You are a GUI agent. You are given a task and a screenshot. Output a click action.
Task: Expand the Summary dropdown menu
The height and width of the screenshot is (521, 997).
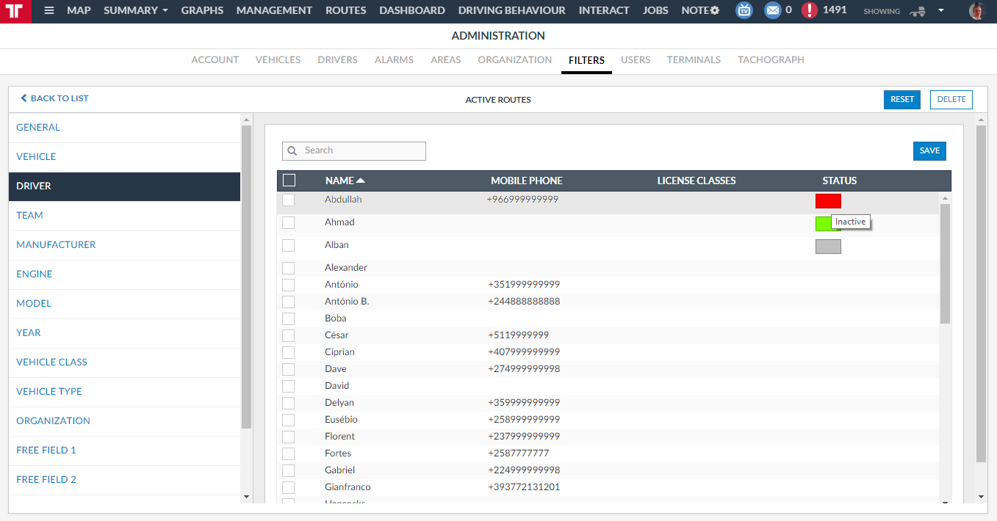coord(135,10)
